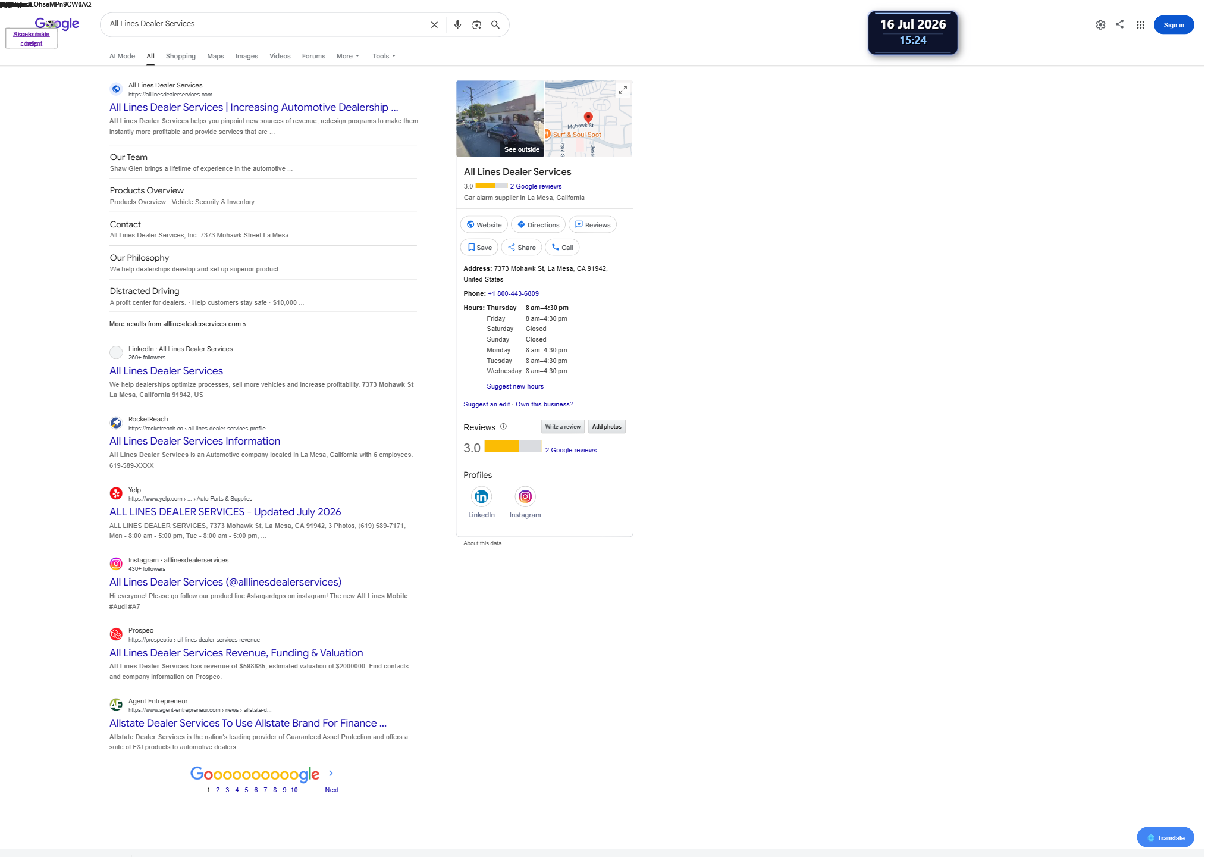Click the share icon in the header
1211x857 pixels.
[x=1119, y=24]
